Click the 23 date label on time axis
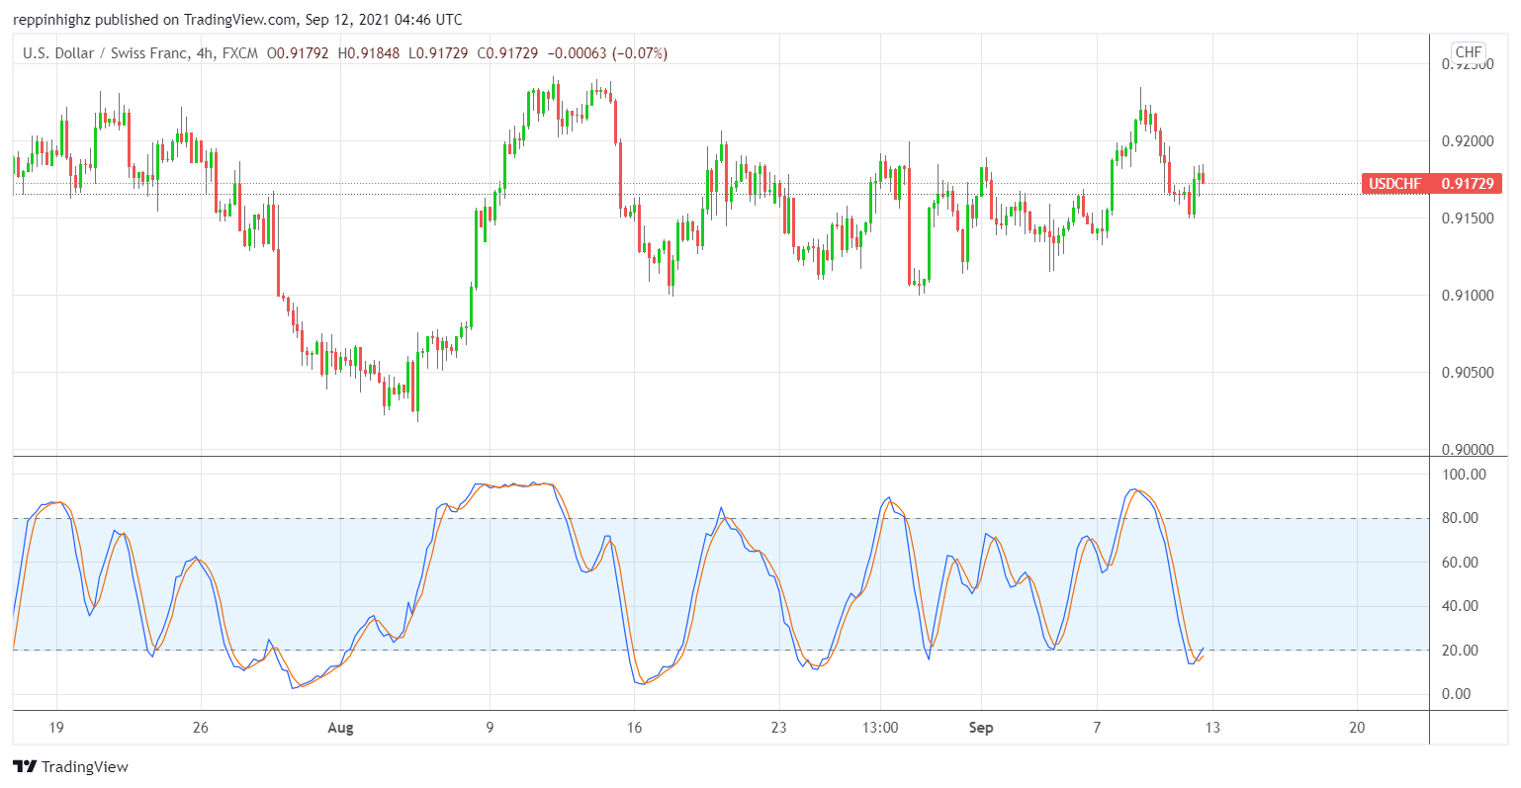 (x=779, y=728)
